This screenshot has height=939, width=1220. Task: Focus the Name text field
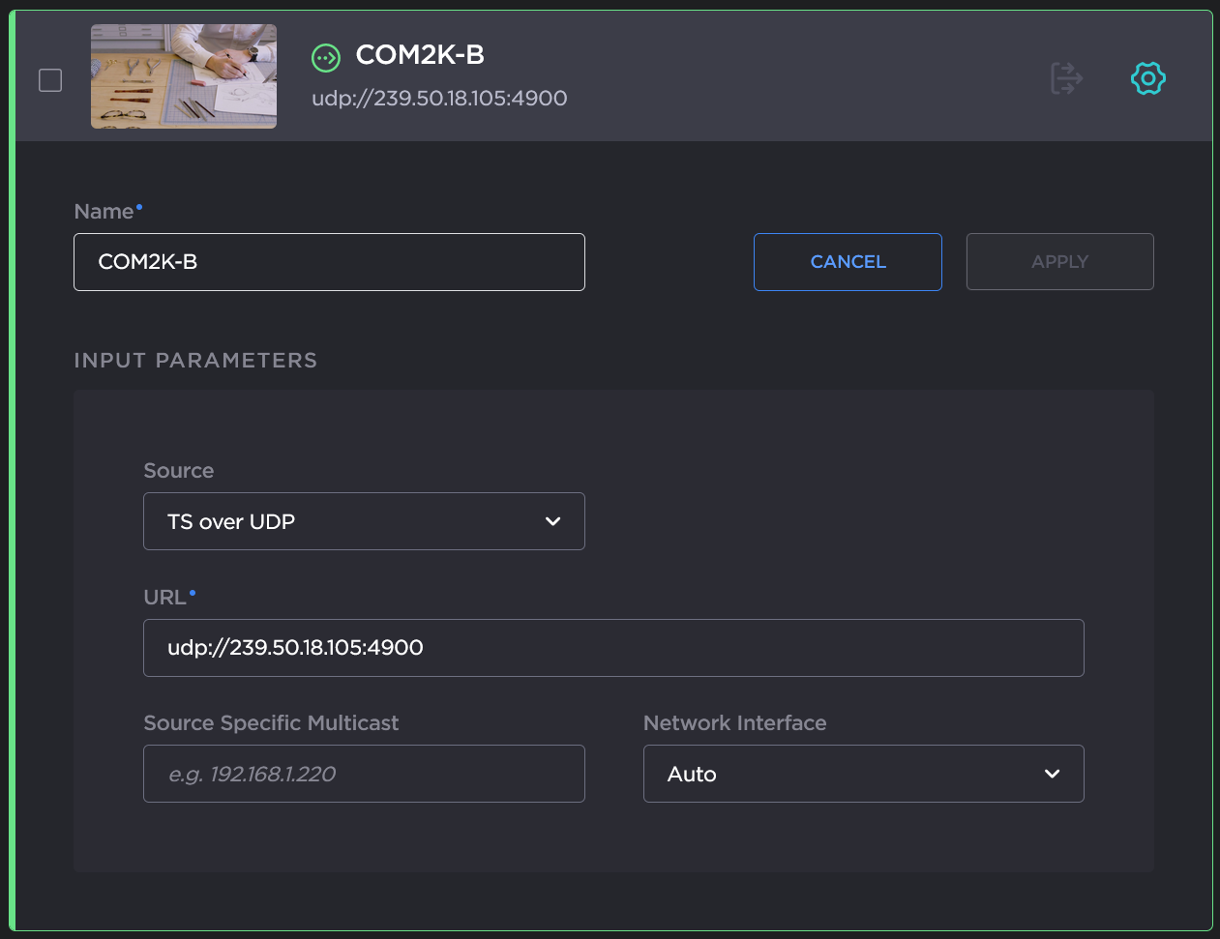329,262
